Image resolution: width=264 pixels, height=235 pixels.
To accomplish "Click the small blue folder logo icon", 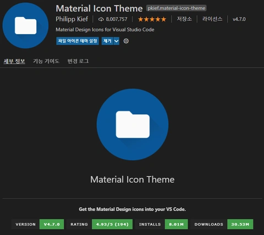I will click(x=25, y=25).
